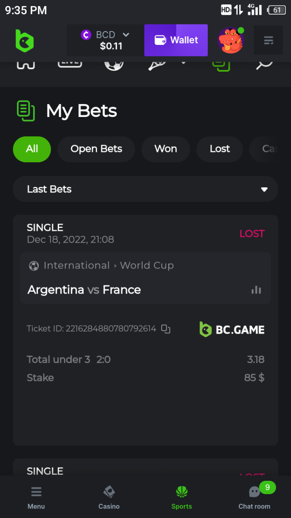291x518 pixels.
Task: Open the BCD currency dropdown
Action: click(x=106, y=40)
